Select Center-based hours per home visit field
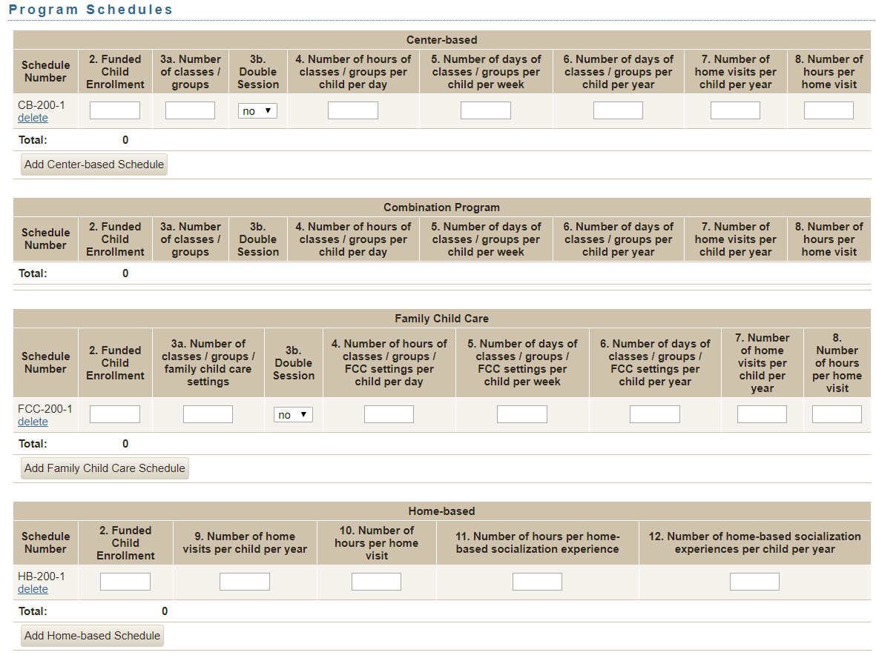Image resolution: width=876 pixels, height=658 pixels. [x=829, y=111]
